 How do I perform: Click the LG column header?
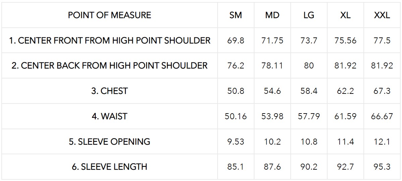(x=308, y=15)
